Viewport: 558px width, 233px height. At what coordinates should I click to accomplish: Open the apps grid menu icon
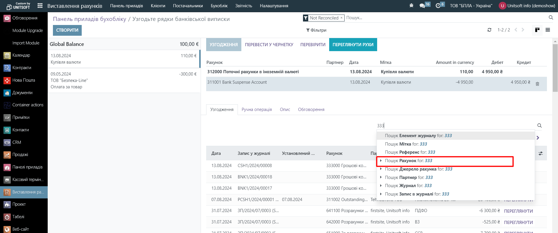(40, 6)
